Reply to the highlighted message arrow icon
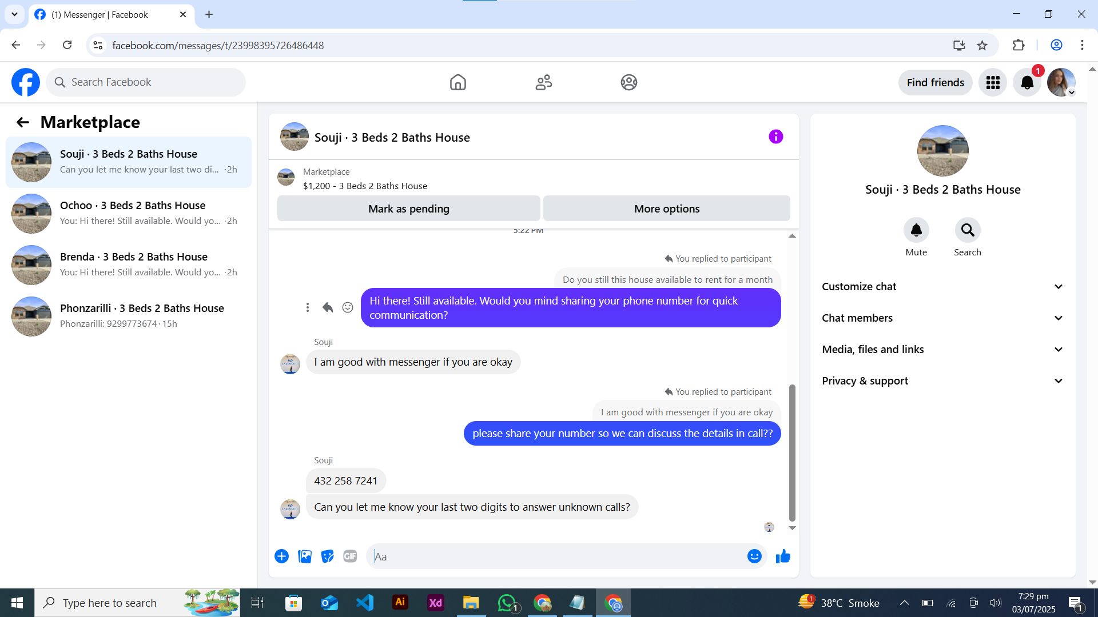Screen dimensions: 1098x617 [x=327, y=307]
